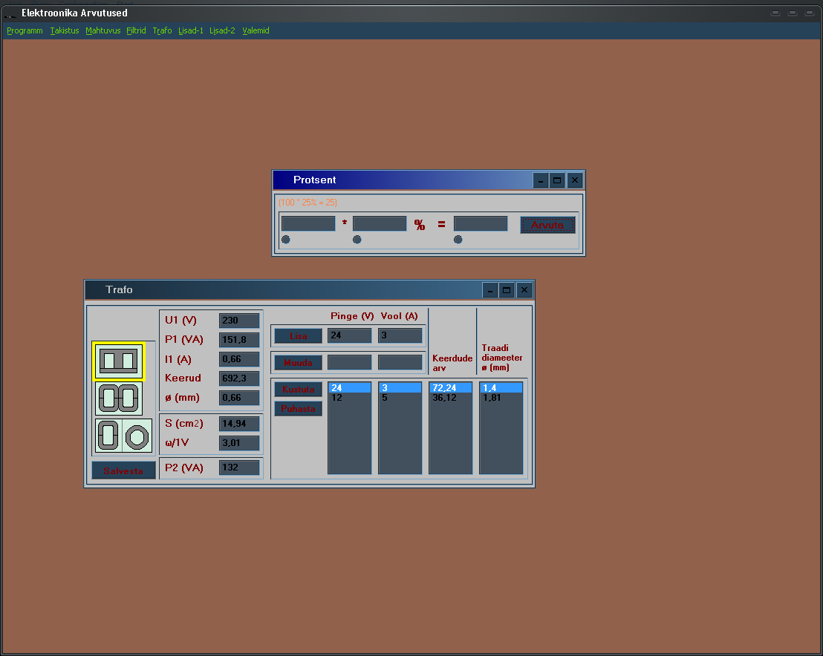The width and height of the screenshot is (823, 656).
Task: Select the E-I shell core transformer icon
Action: coord(118,361)
